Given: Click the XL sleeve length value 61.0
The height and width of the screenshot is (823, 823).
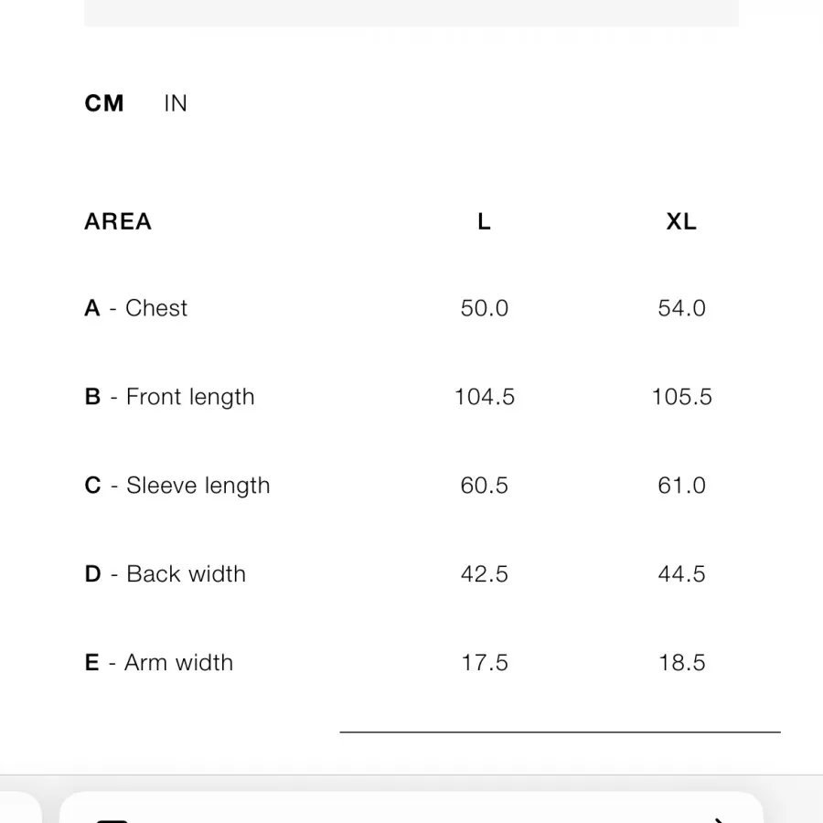Looking at the screenshot, I should (681, 486).
